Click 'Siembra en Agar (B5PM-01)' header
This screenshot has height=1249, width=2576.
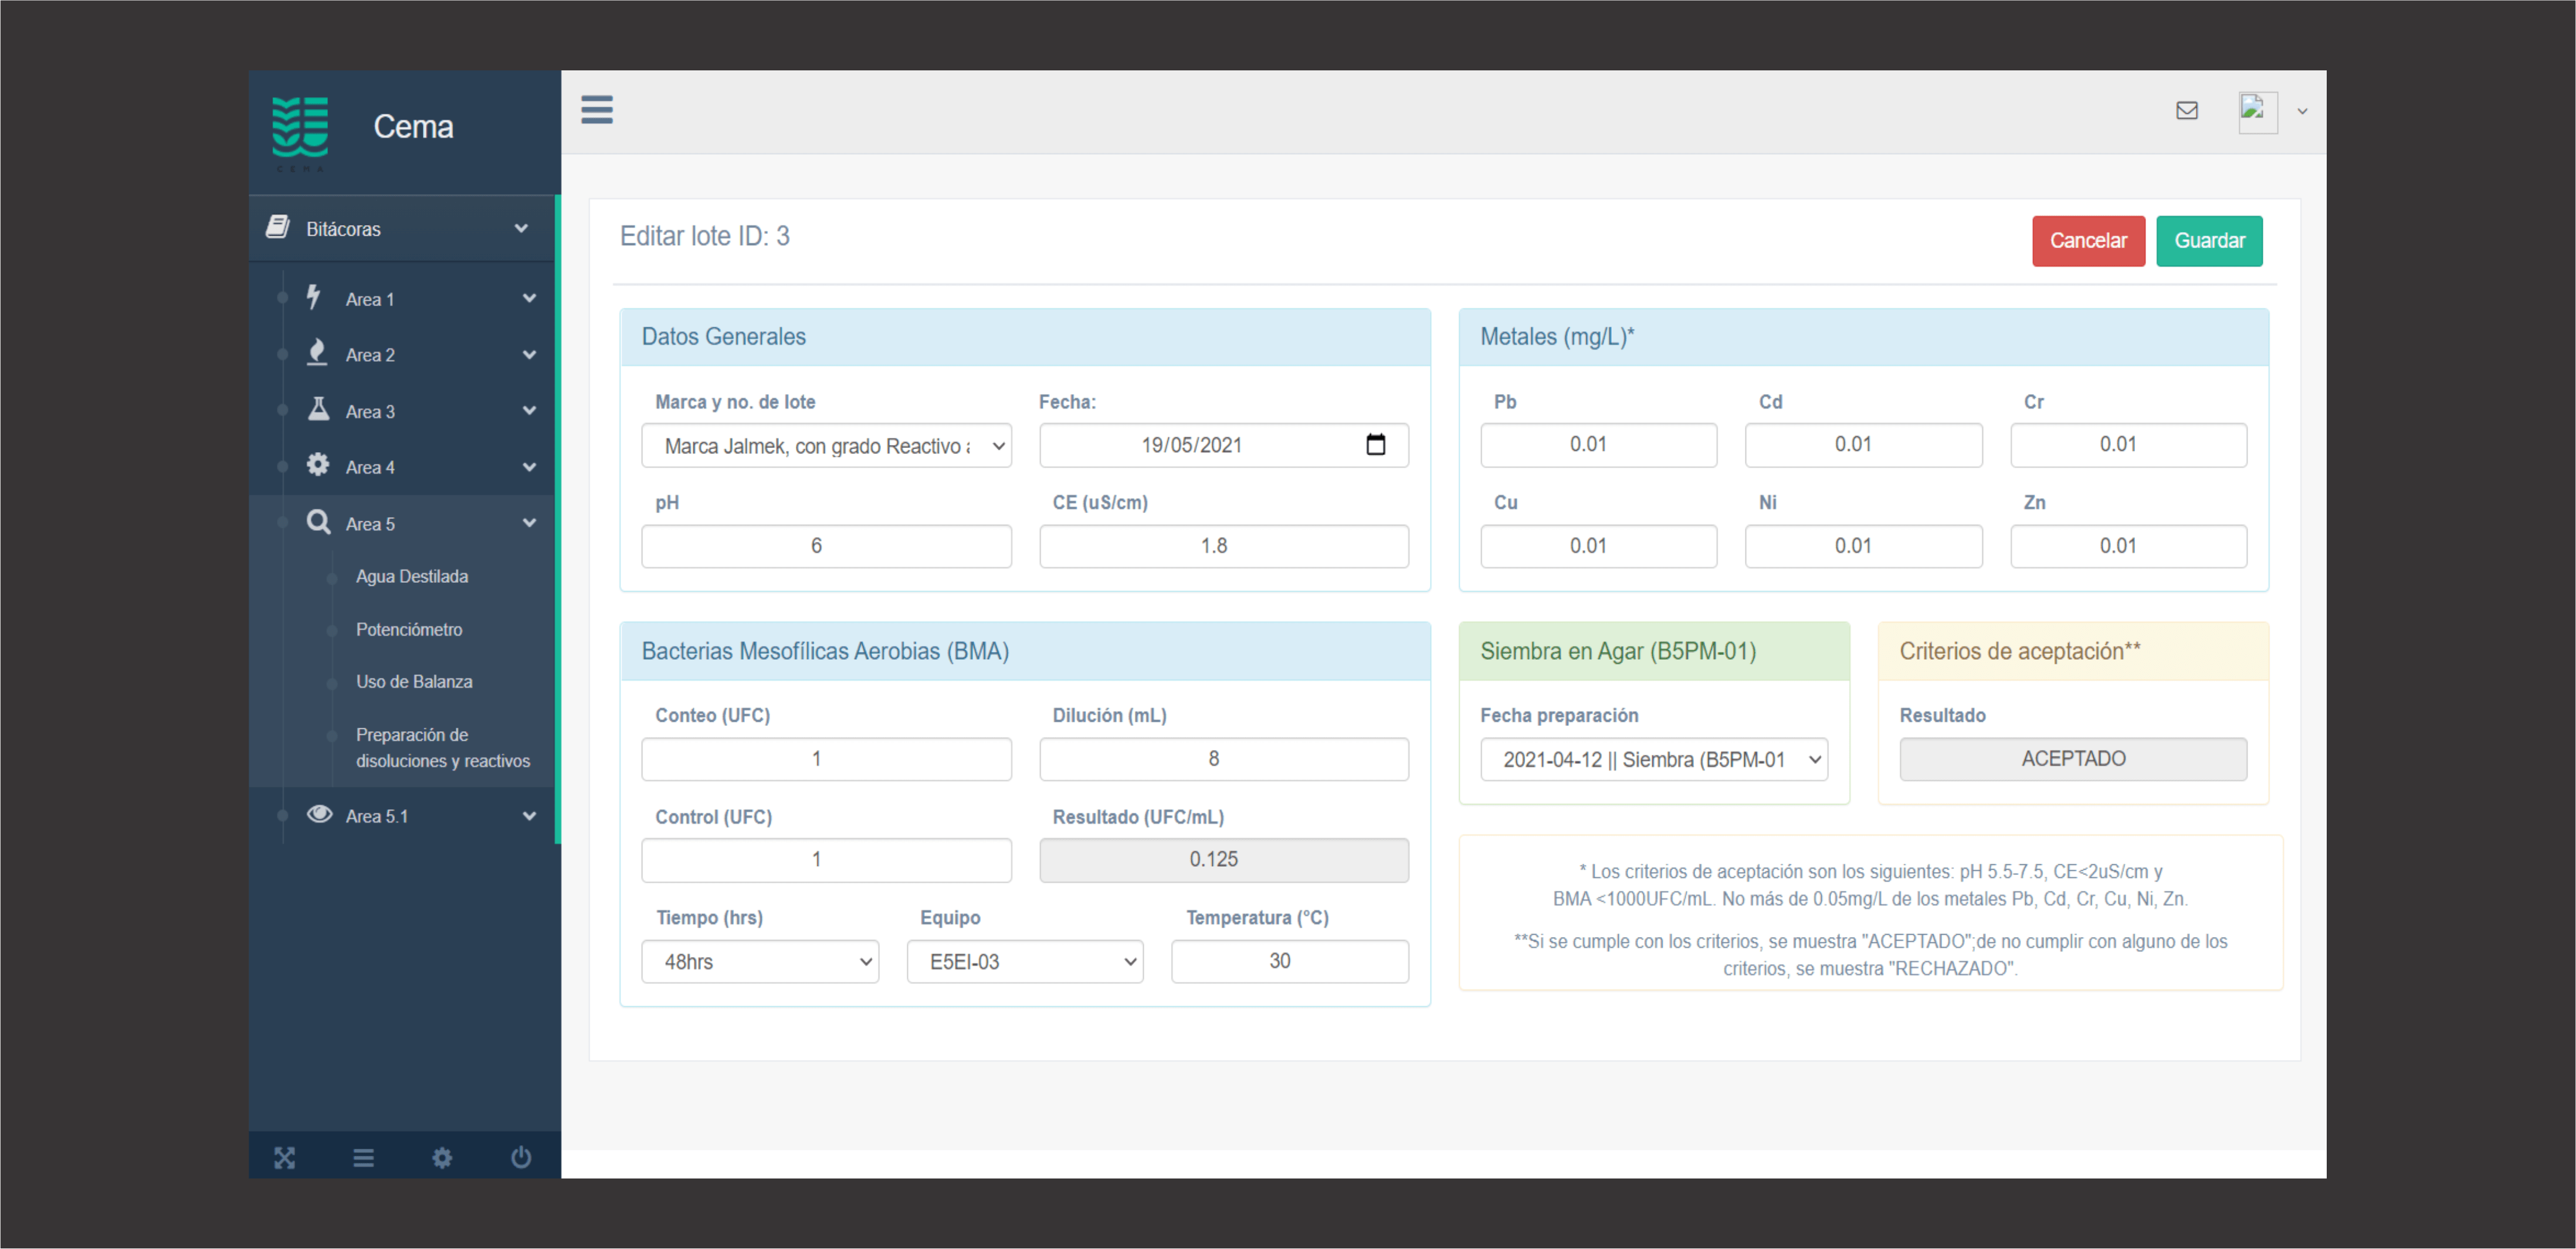click(x=1654, y=651)
